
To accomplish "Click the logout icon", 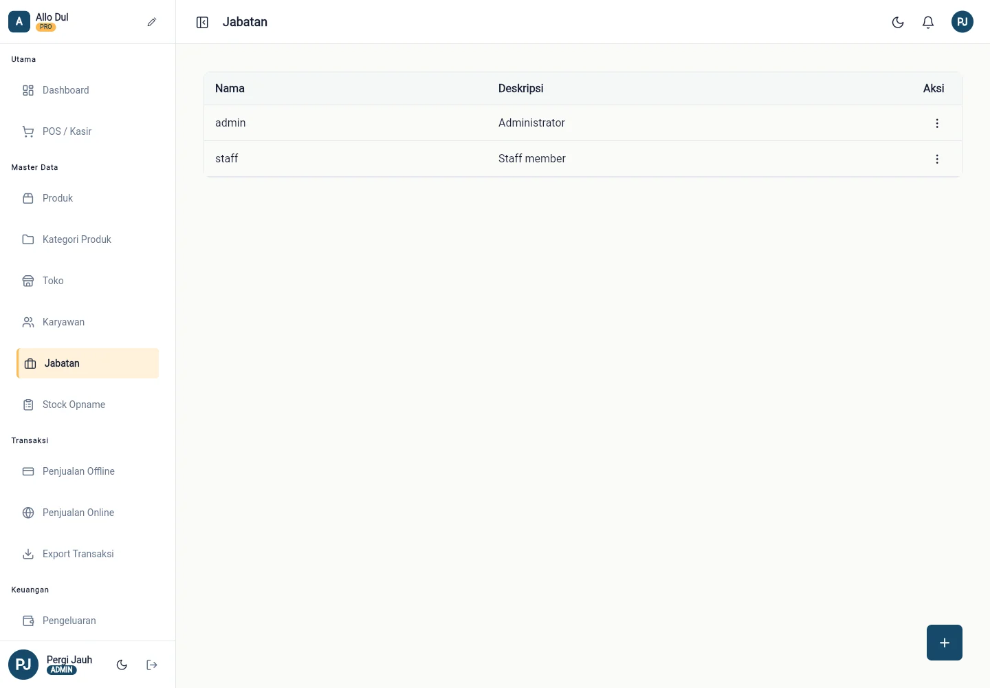I will [x=152, y=665].
